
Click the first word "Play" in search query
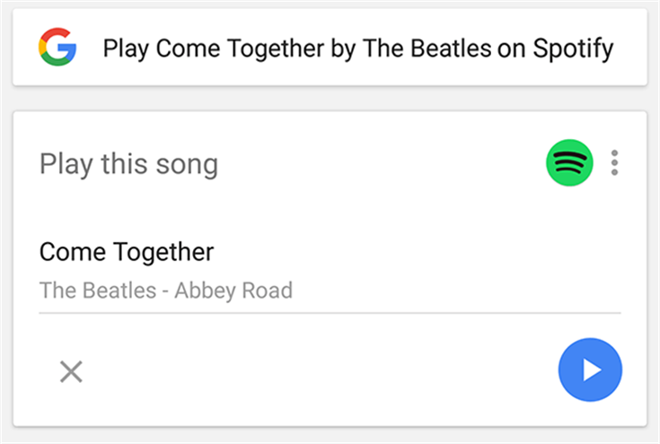point(126,48)
